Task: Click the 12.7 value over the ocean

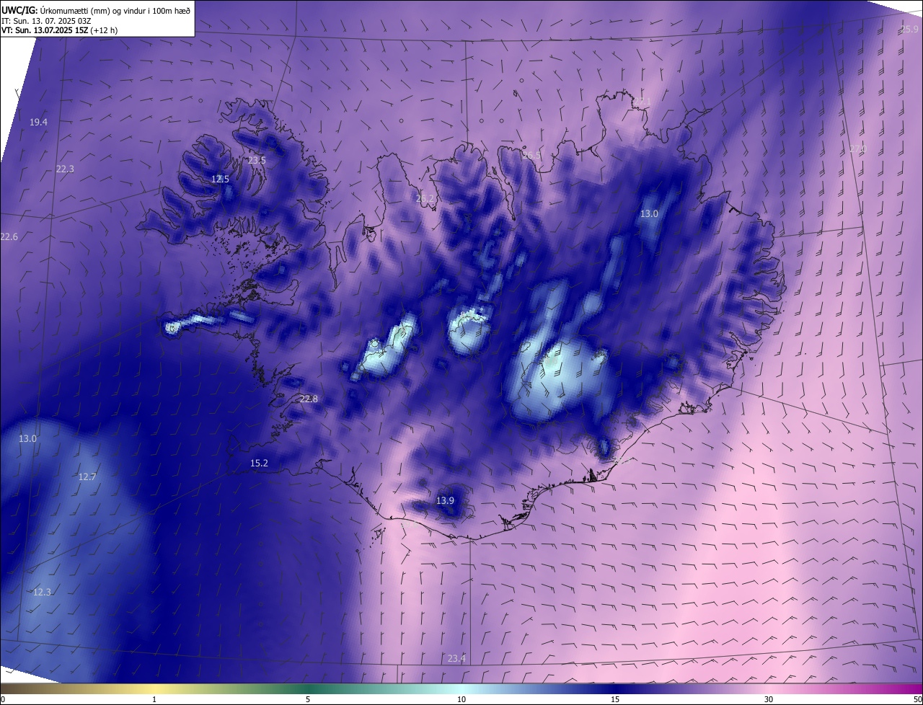Action: [x=87, y=476]
